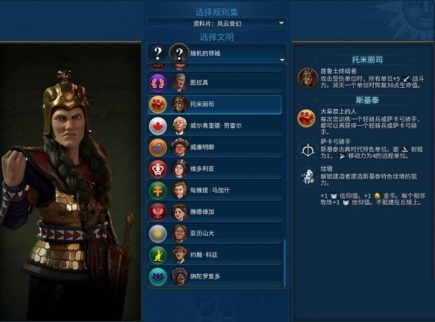Select the Scythia emblem icon in the list
This screenshot has width=435, height=322.
click(x=158, y=104)
